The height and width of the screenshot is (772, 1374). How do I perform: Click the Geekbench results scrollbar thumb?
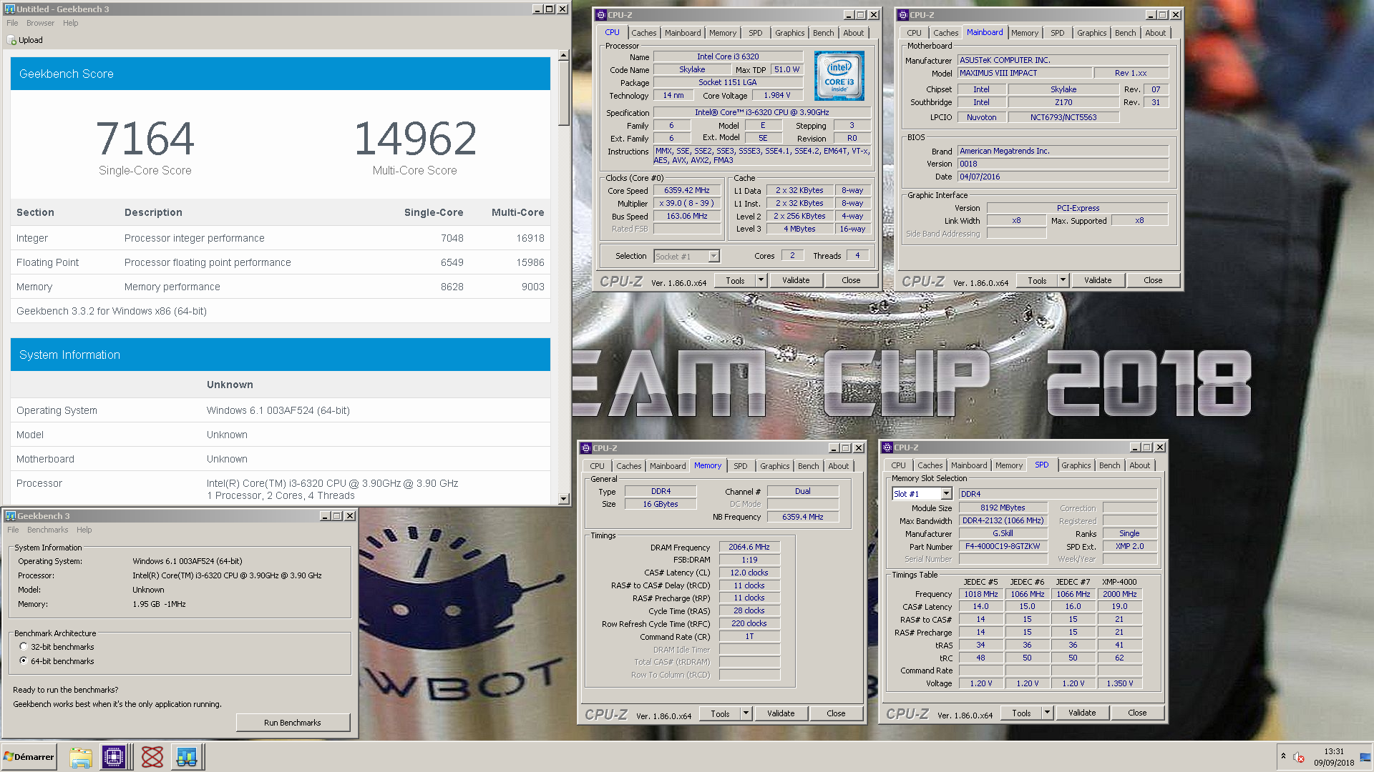564,94
